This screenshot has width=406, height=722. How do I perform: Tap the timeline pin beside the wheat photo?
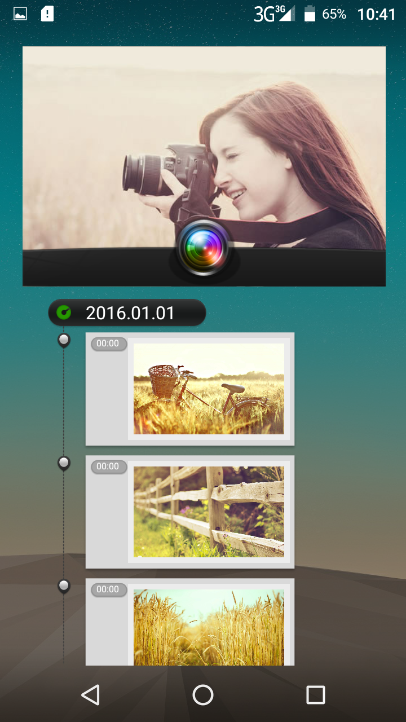[64, 586]
